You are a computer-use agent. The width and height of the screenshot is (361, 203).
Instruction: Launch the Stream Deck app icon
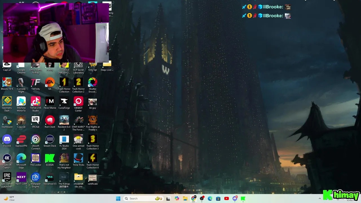tap(50, 141)
